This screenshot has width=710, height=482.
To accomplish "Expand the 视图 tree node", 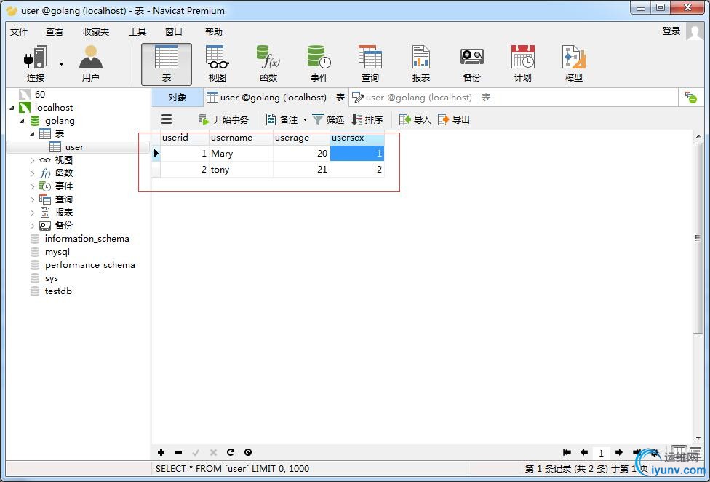I will click(x=32, y=160).
